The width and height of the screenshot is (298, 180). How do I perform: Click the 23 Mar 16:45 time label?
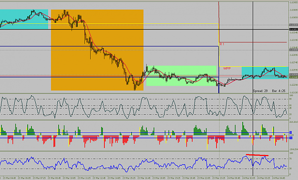tap(144, 178)
